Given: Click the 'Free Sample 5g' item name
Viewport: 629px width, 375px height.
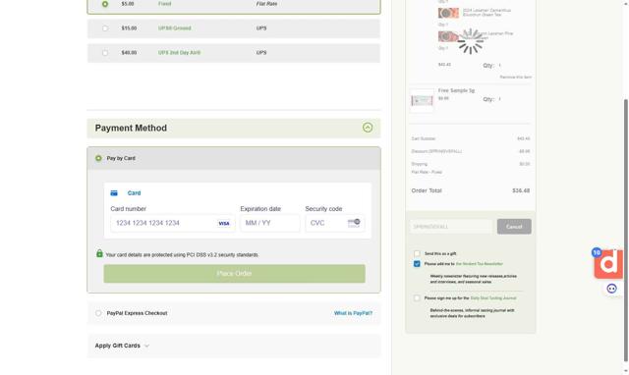Looking at the screenshot, I should (456, 90).
